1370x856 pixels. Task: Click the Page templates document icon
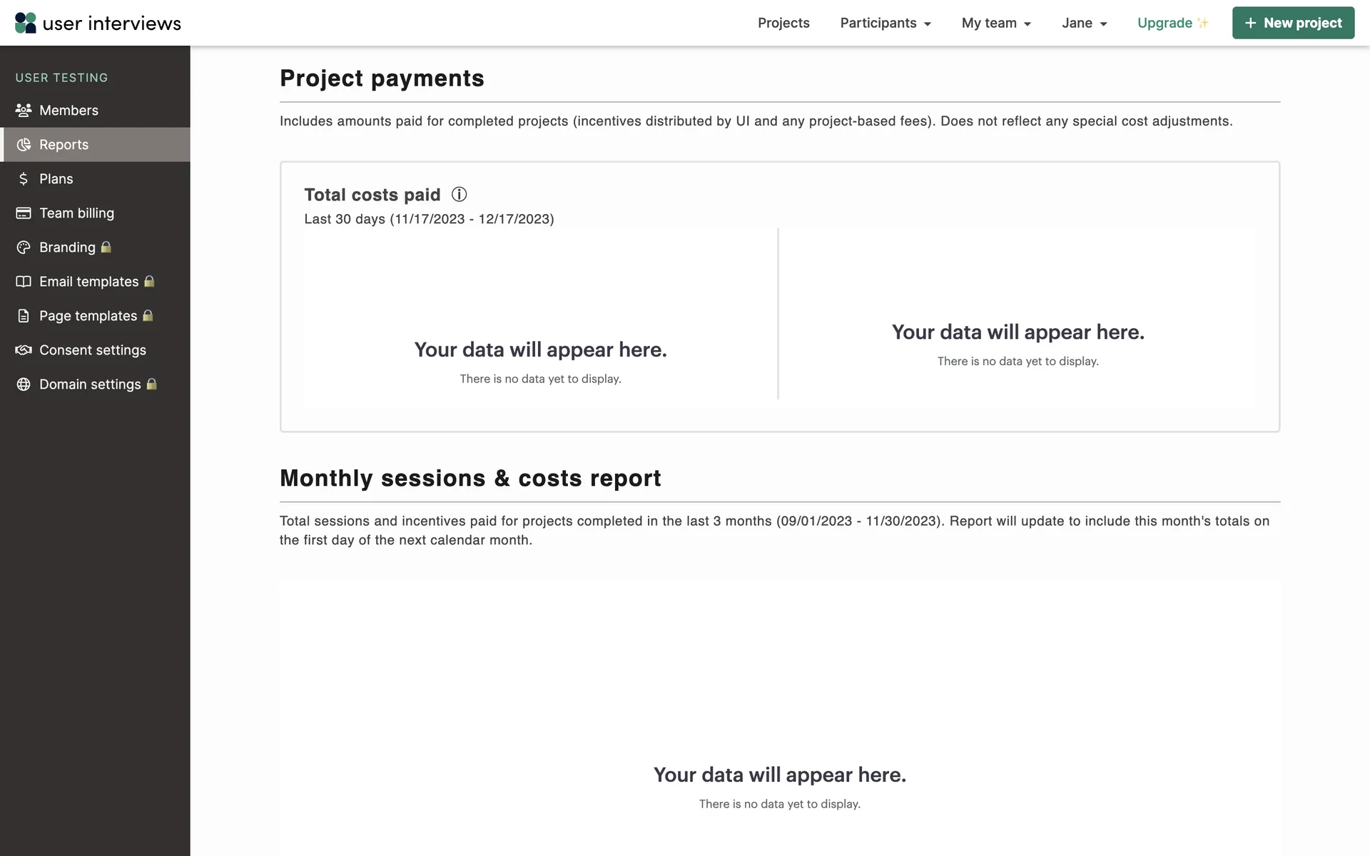(x=24, y=316)
